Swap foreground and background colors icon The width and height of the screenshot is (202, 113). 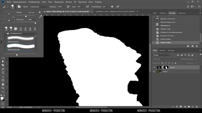click(4, 95)
